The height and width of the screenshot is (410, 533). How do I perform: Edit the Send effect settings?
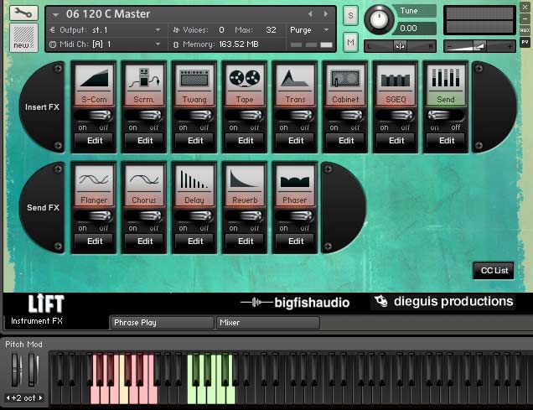point(446,141)
